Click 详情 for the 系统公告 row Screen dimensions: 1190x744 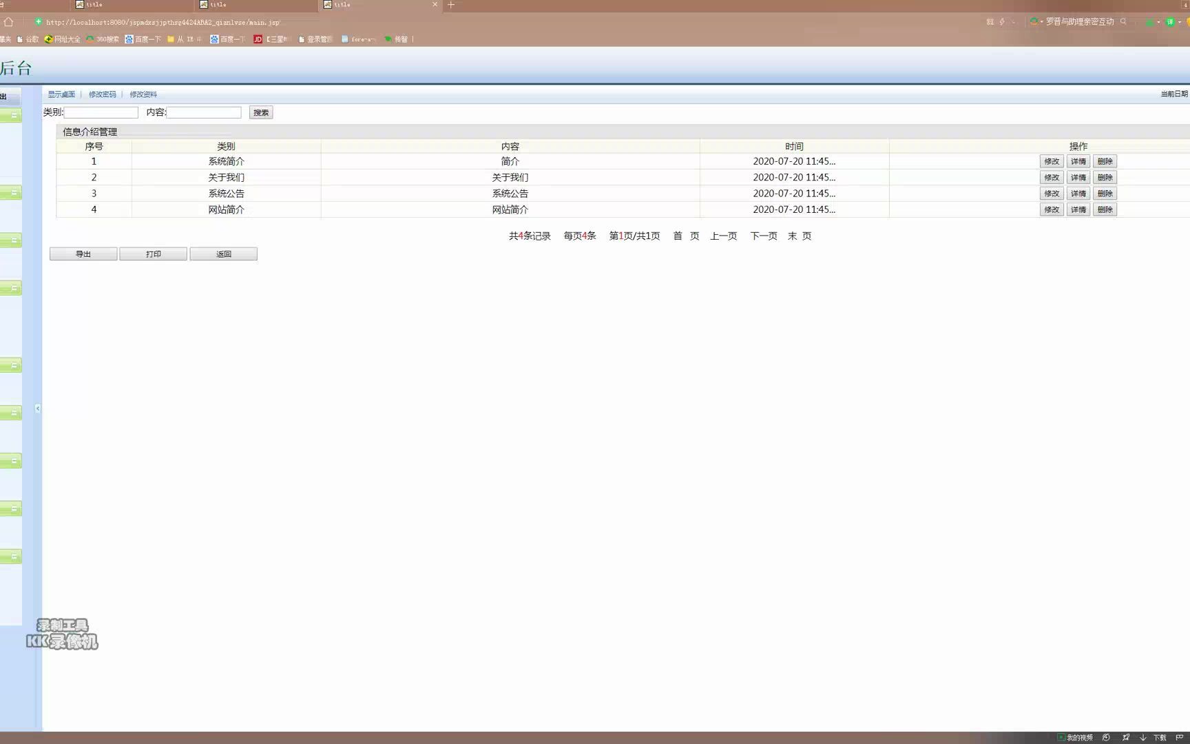[1078, 194]
